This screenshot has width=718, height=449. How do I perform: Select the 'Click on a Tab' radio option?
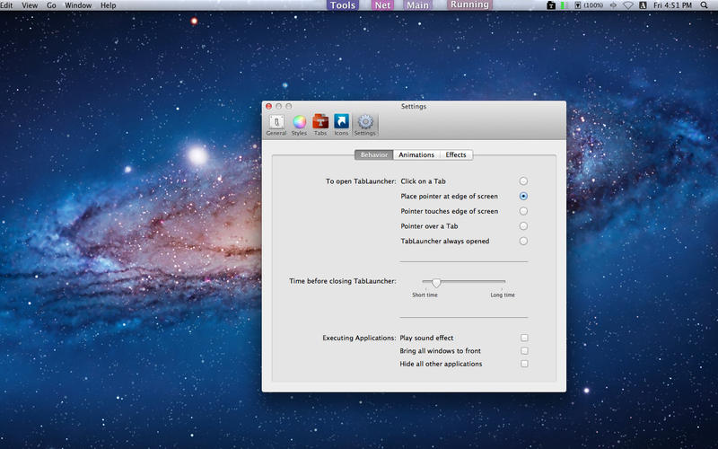[523, 181]
